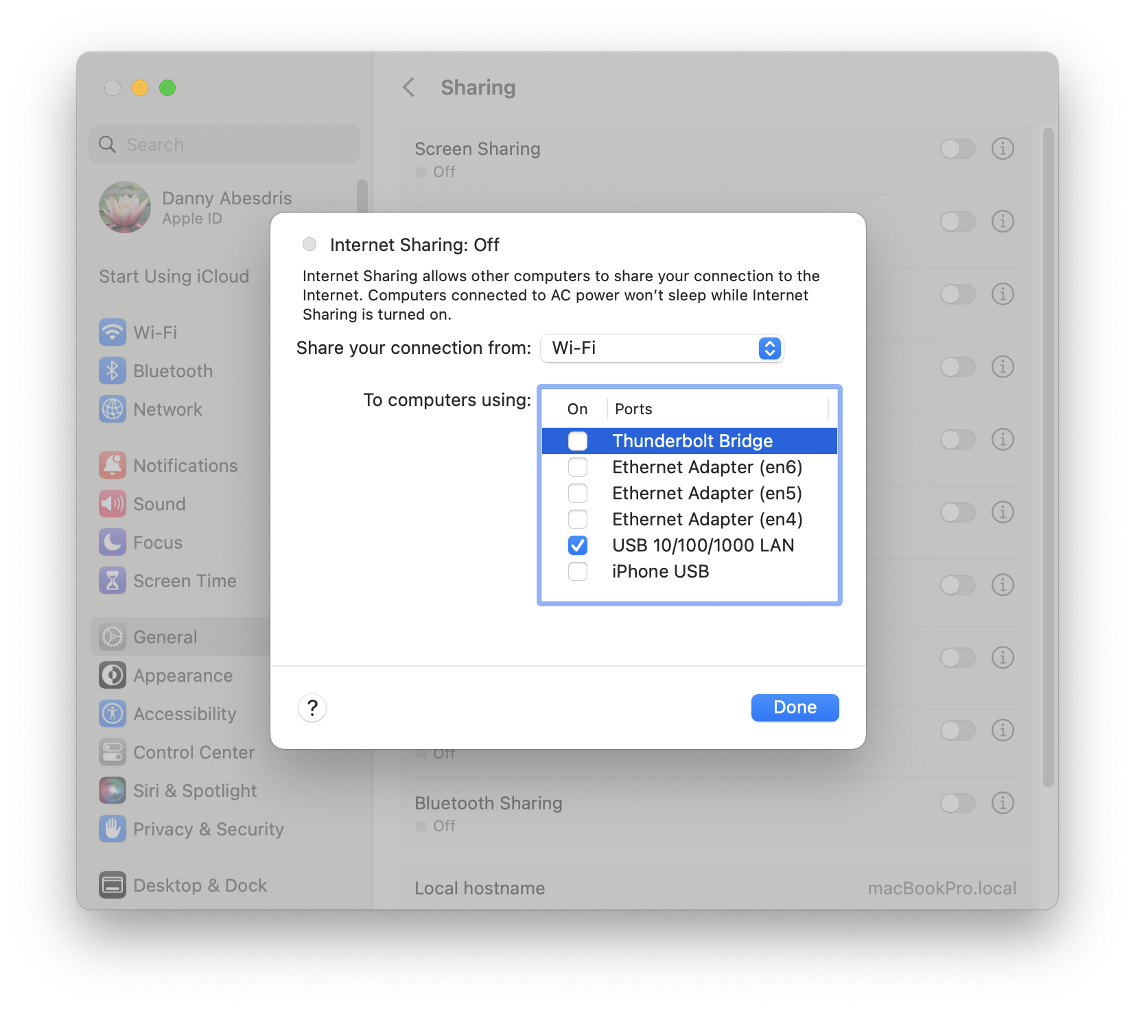This screenshot has height=1011, width=1135.
Task: Open Sound settings in sidebar
Action: pyautogui.click(x=142, y=504)
